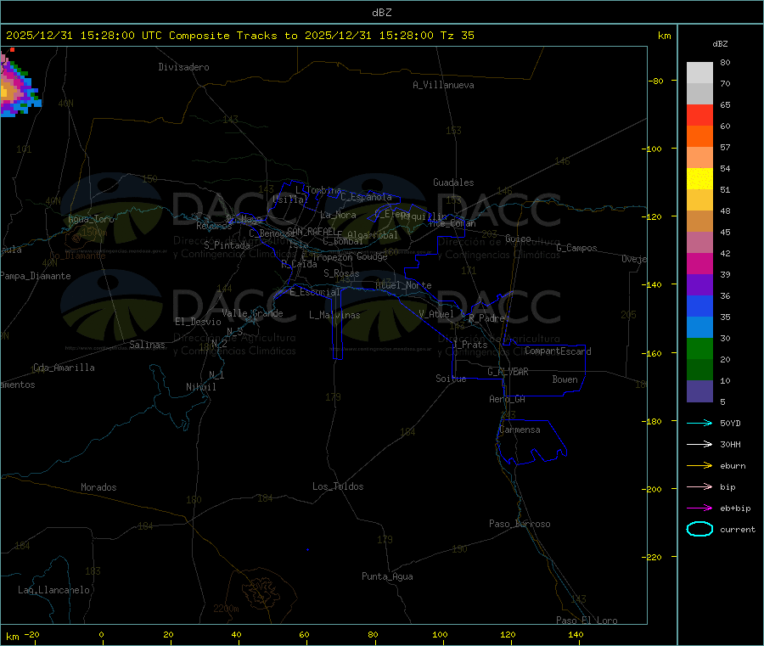Select the magenta swatch in the dBZ scale

699,263
